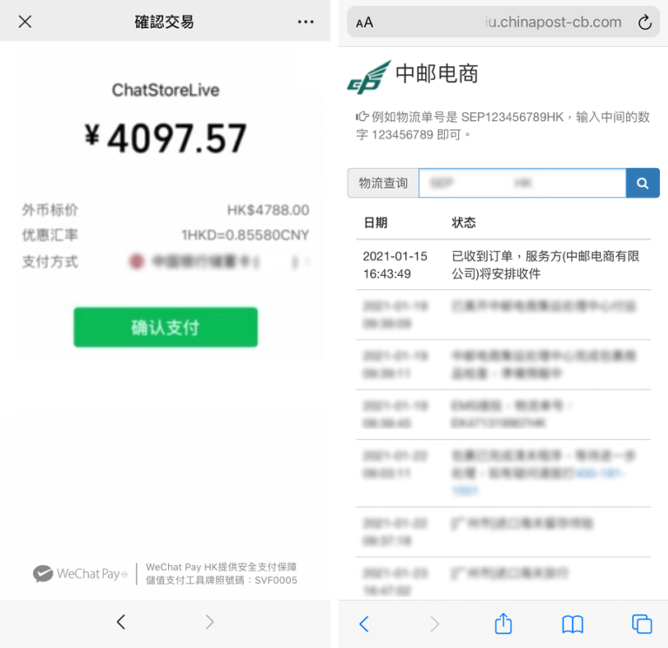Reload the chinapost-cb.com page
Viewport: 668px width, 648px height.
[x=644, y=22]
